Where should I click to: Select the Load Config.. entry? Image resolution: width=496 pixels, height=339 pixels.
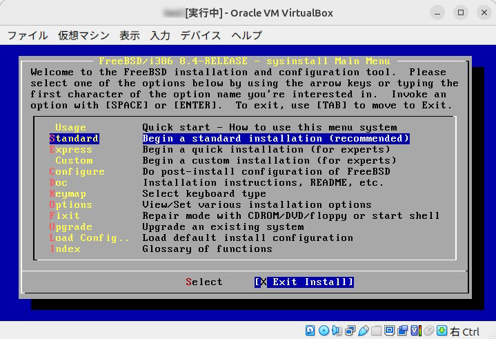pyautogui.click(x=89, y=238)
